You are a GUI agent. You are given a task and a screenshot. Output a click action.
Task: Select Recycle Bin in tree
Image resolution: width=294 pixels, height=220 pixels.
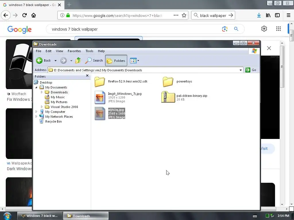[x=53, y=121]
